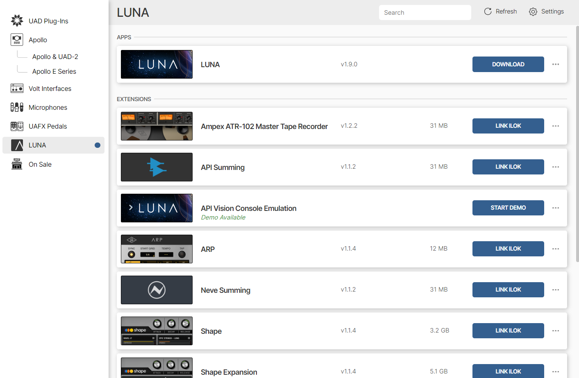The width and height of the screenshot is (579, 378).
Task: Go to Microphones section
Action: tap(48, 107)
